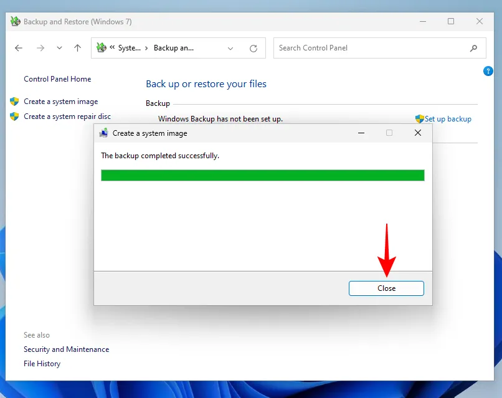The width and height of the screenshot is (502, 398).
Task: Open Security and Maintenance link
Action: coord(66,349)
